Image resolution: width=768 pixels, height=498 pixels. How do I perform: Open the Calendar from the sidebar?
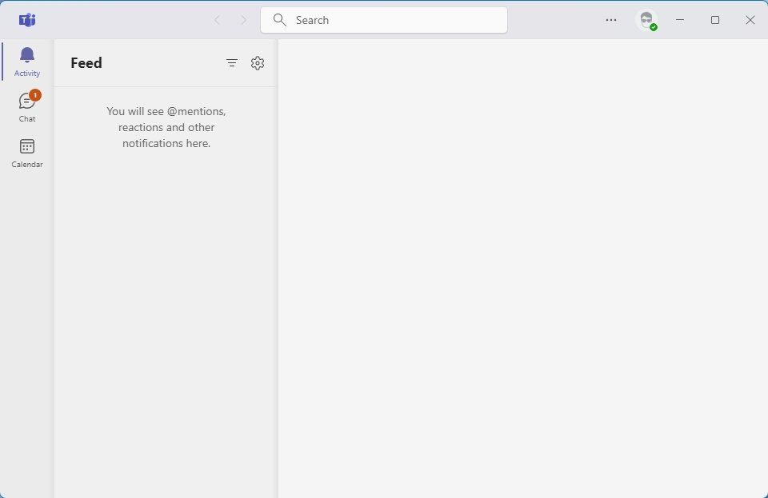[26, 152]
